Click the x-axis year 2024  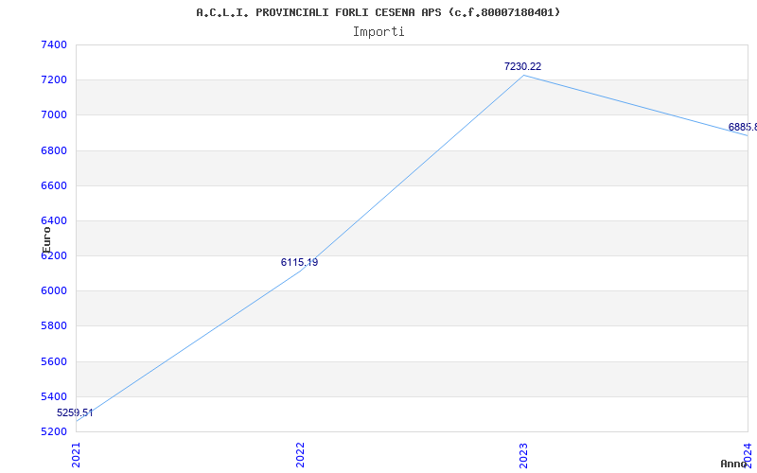pos(748,455)
